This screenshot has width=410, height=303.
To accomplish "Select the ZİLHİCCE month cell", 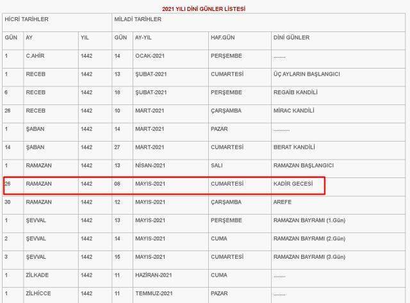I will (x=51, y=295).
